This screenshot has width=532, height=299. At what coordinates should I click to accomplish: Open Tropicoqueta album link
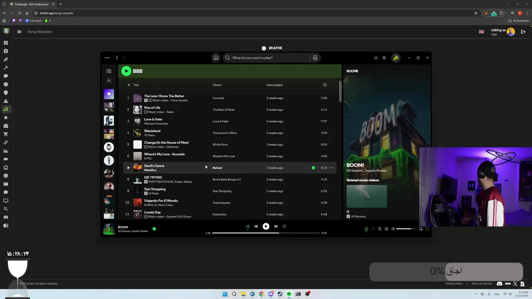221,203
